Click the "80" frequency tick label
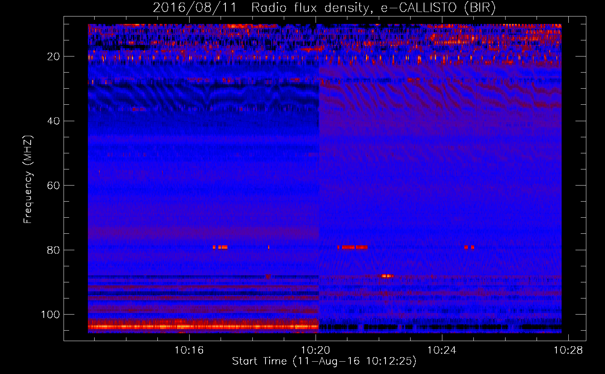 coord(54,250)
